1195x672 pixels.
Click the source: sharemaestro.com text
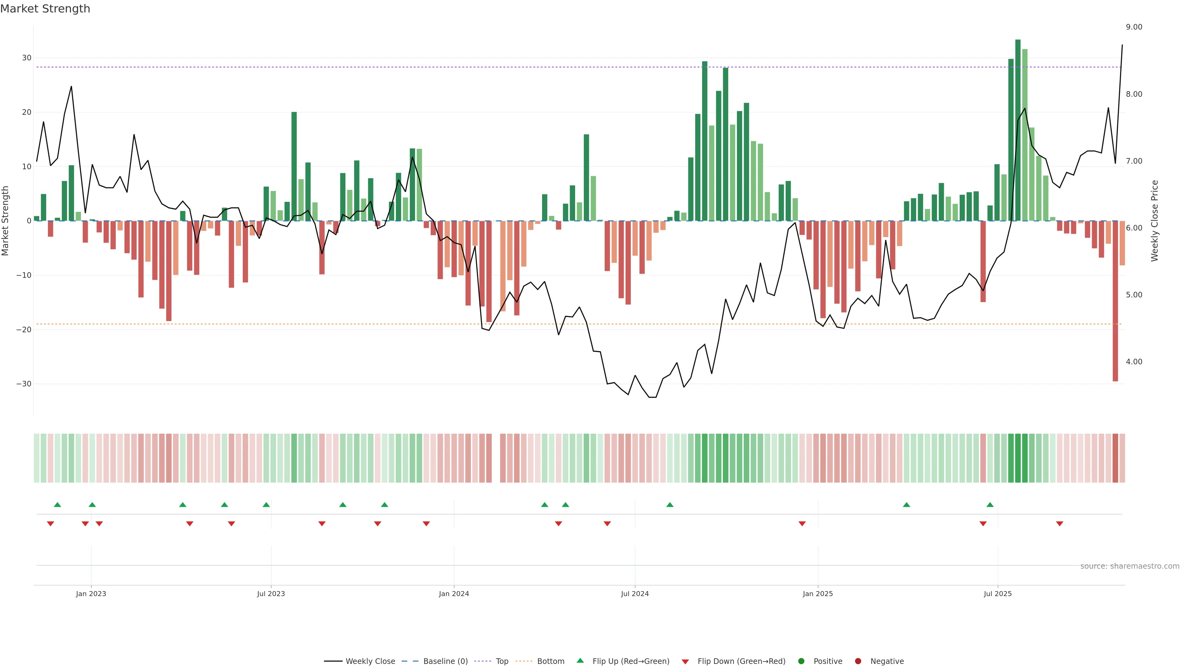coord(1130,566)
